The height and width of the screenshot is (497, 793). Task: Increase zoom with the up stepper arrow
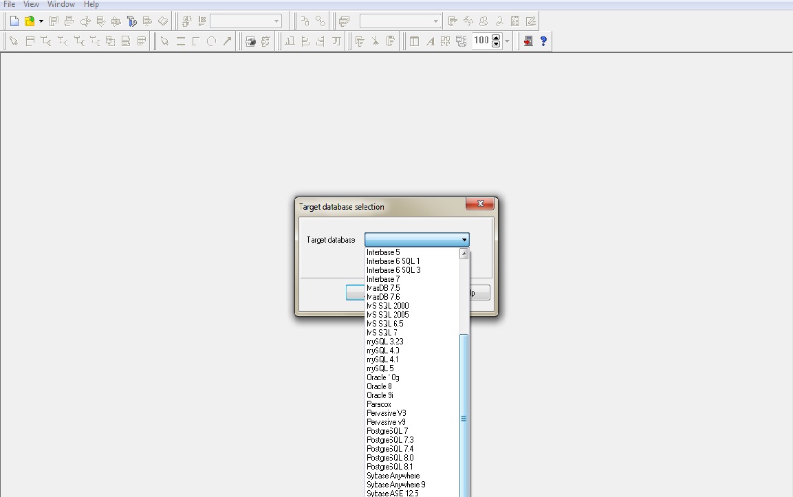pyautogui.click(x=496, y=37)
